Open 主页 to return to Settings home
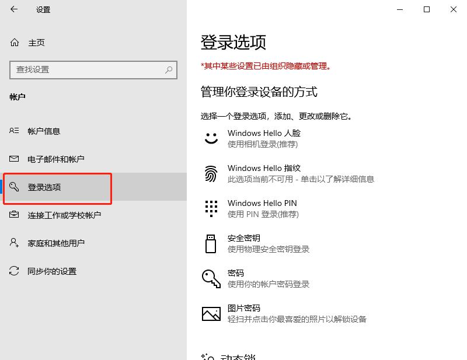The image size is (467, 360). (29, 42)
